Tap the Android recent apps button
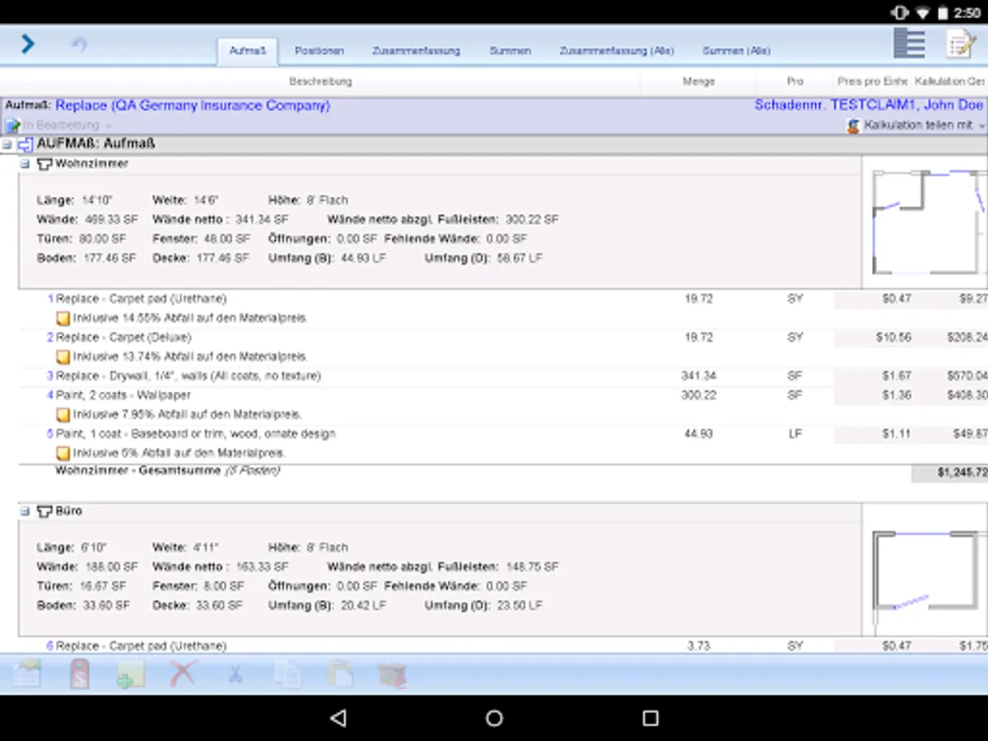 [650, 719]
